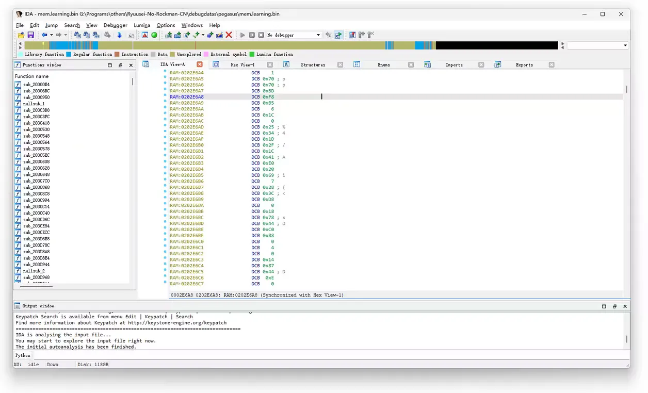
Task: Click the red X delete icon in toolbar
Action: (x=229, y=35)
